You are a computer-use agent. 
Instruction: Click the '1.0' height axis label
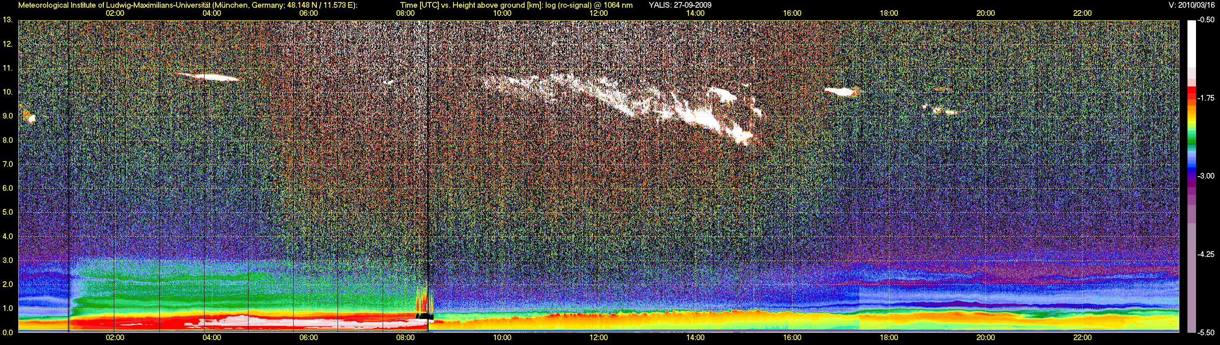8,308
